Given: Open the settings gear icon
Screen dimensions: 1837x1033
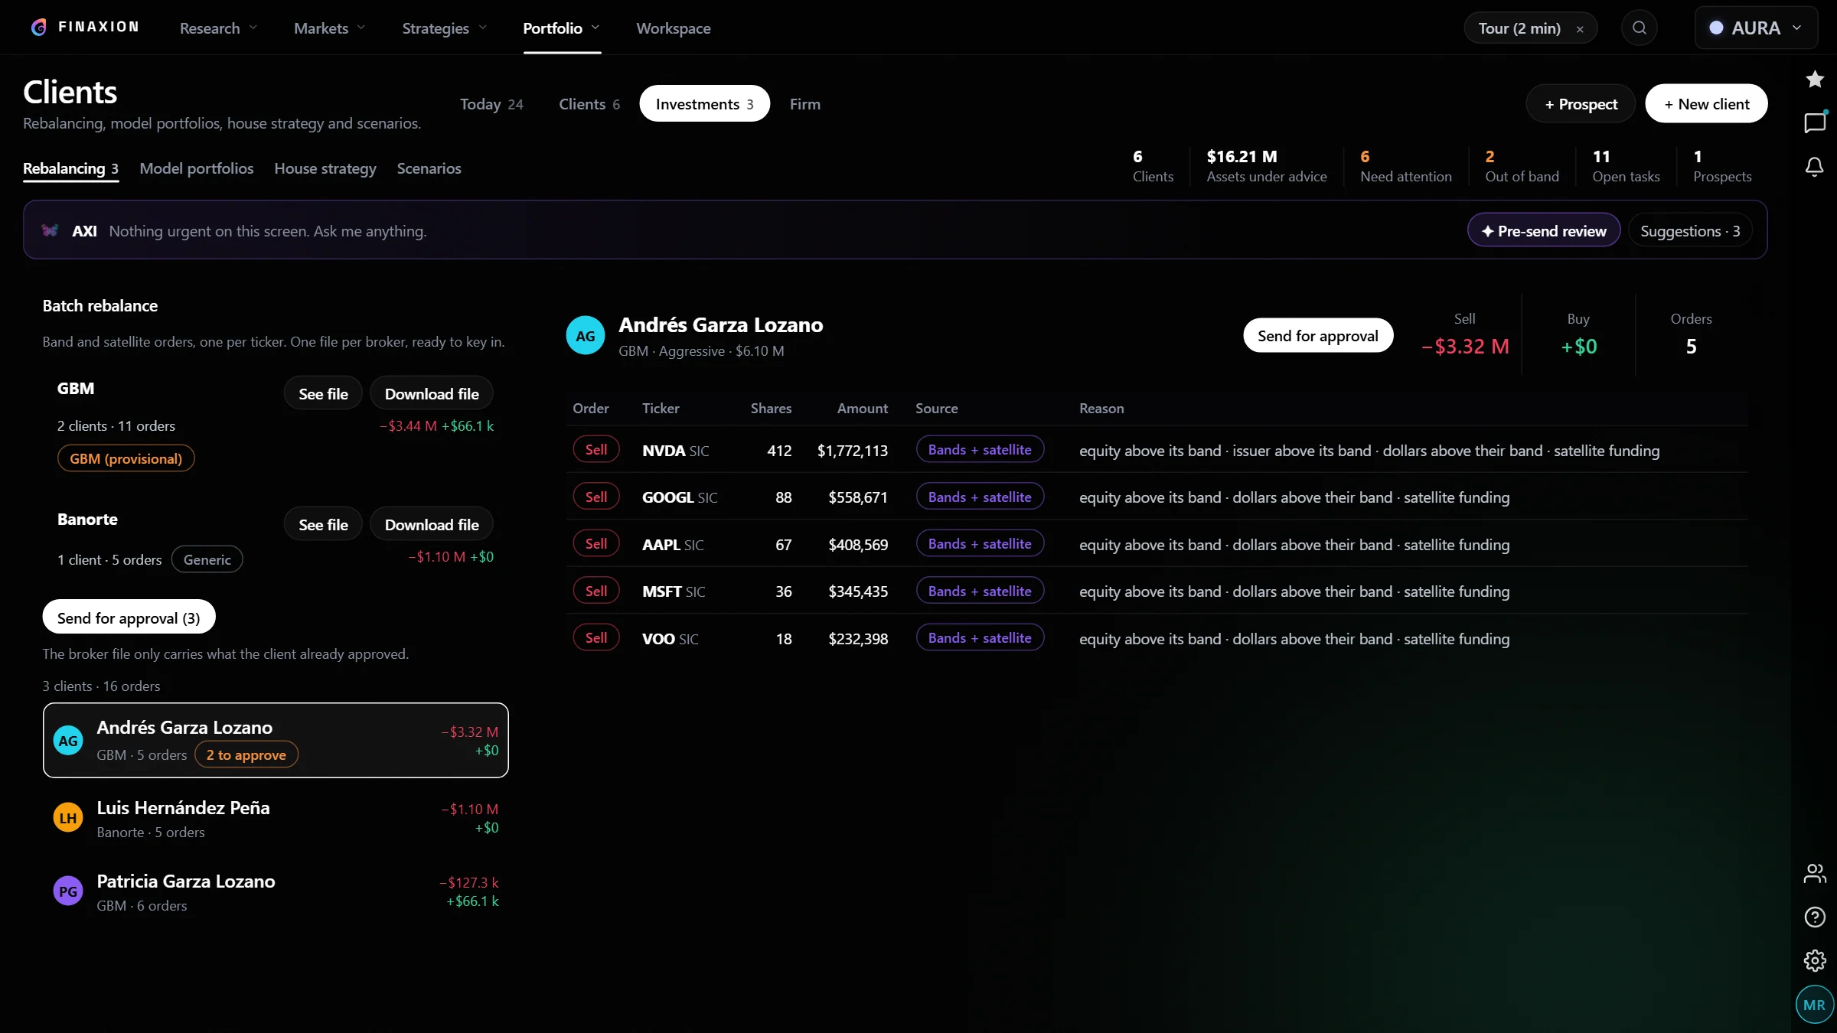Looking at the screenshot, I should click(x=1815, y=960).
